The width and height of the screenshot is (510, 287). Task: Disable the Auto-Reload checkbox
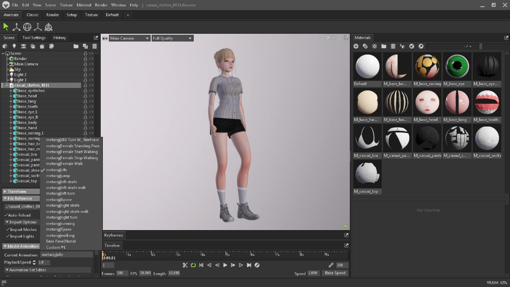[6, 215]
